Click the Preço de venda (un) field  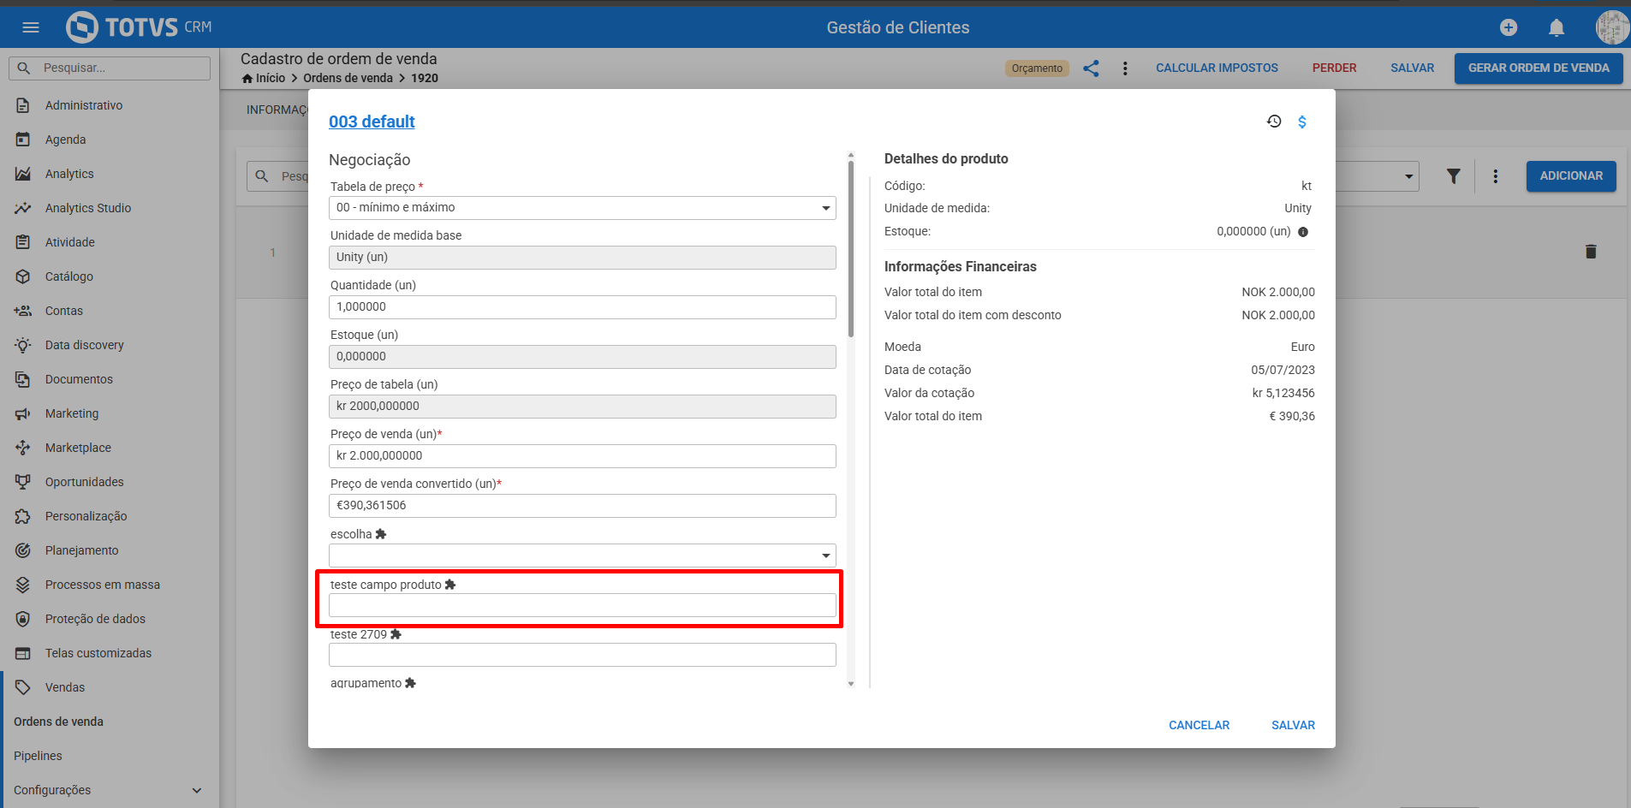(582, 456)
